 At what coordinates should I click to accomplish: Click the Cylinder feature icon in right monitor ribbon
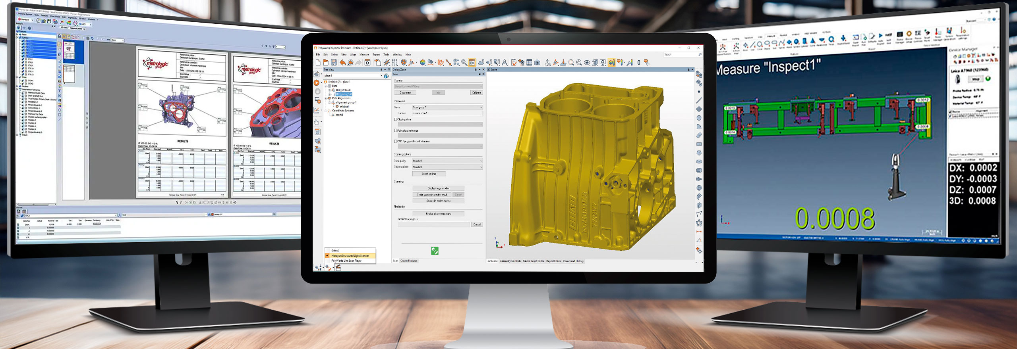coord(804,41)
